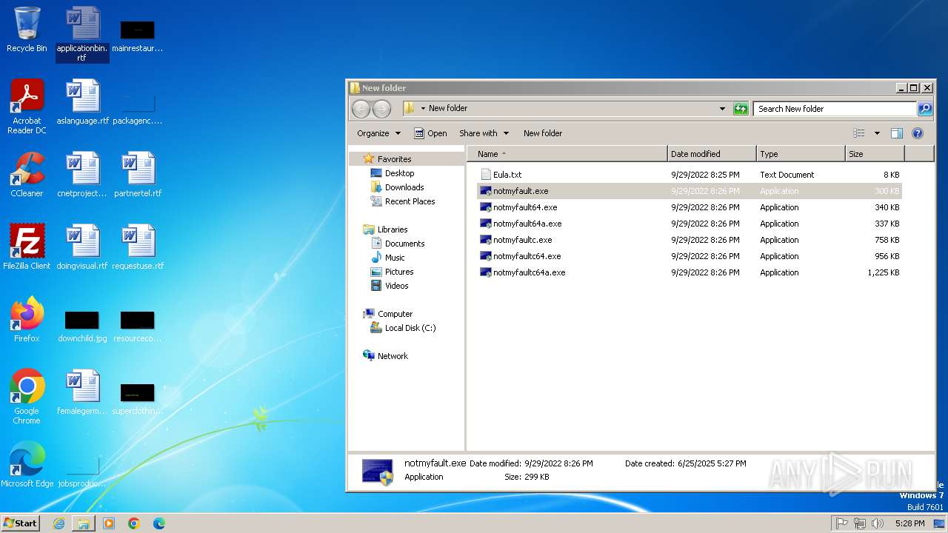Click the New folder address breadcrumb

448,108
